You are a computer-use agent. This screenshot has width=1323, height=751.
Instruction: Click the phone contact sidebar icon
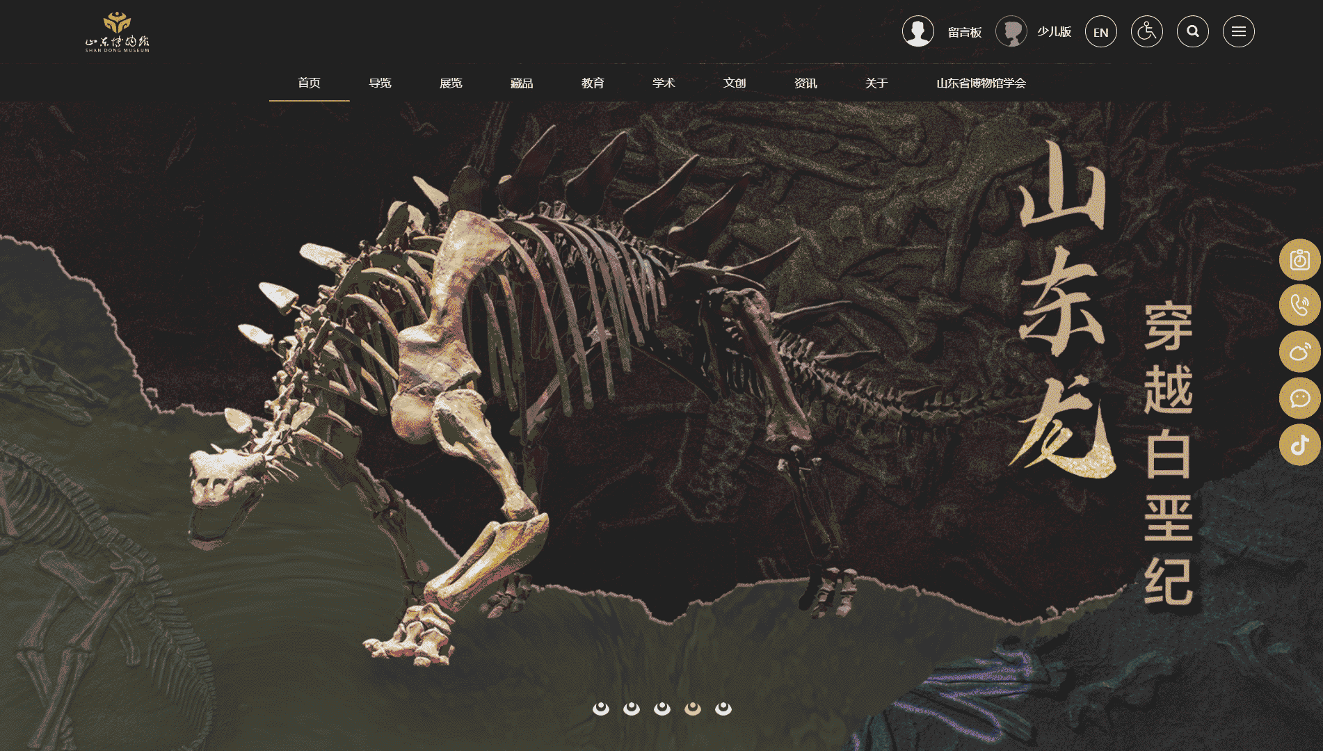tap(1300, 305)
